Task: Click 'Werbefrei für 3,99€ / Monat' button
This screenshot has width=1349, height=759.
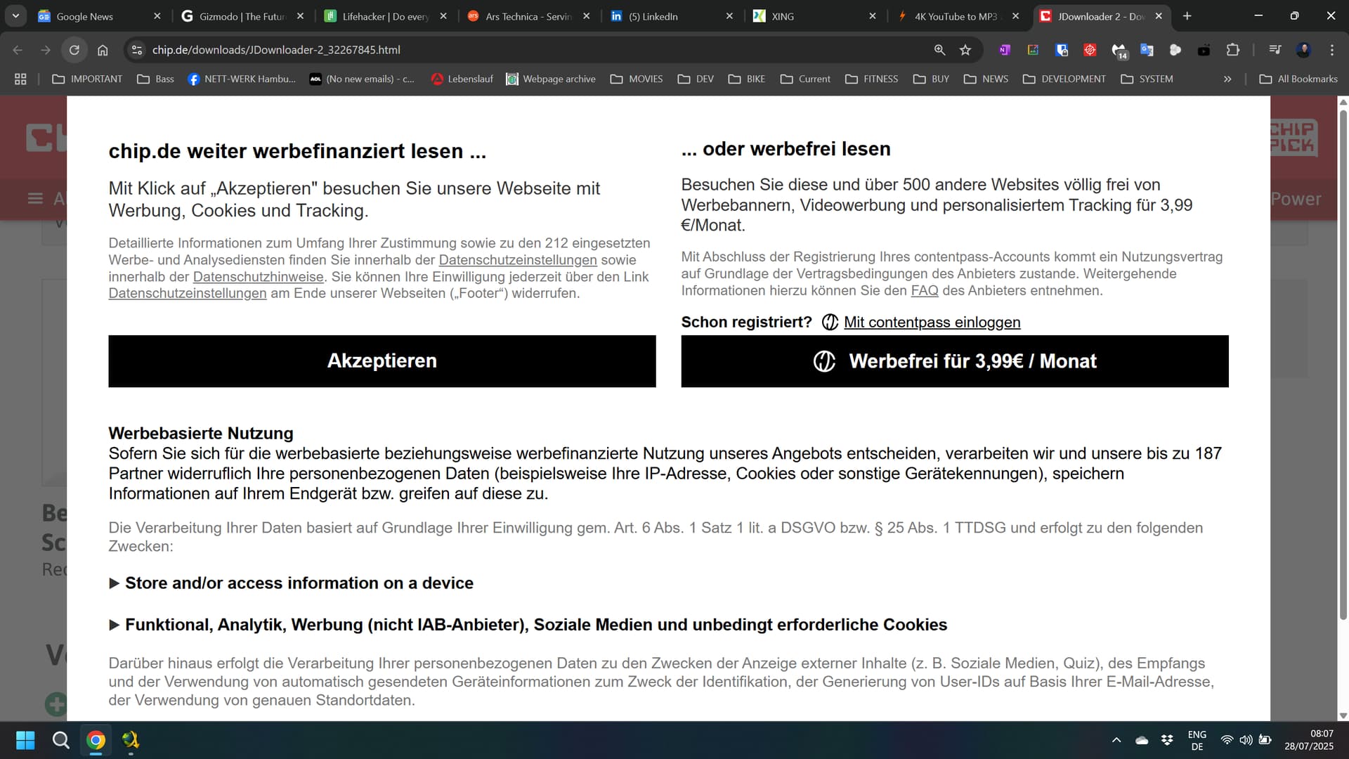Action: pyautogui.click(x=955, y=361)
